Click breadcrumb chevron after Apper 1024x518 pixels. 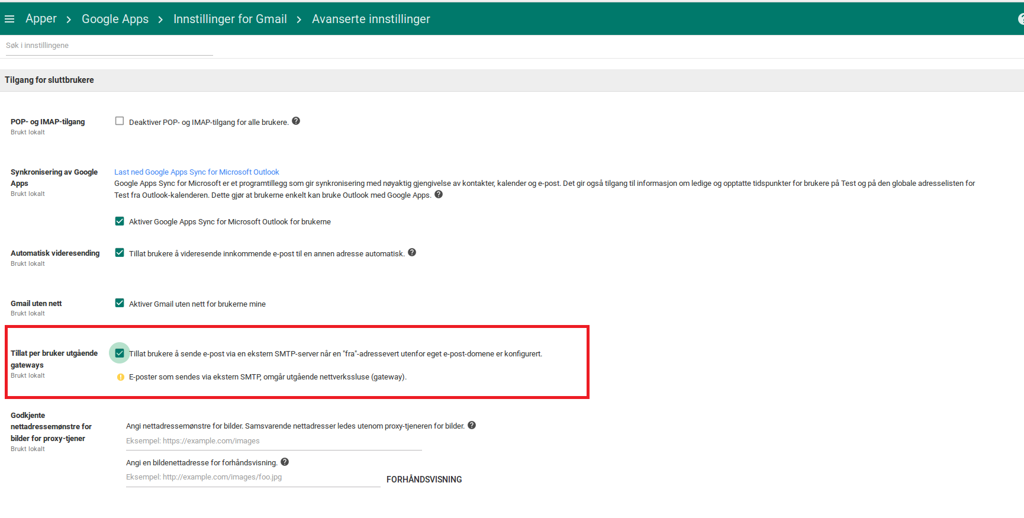pos(69,20)
